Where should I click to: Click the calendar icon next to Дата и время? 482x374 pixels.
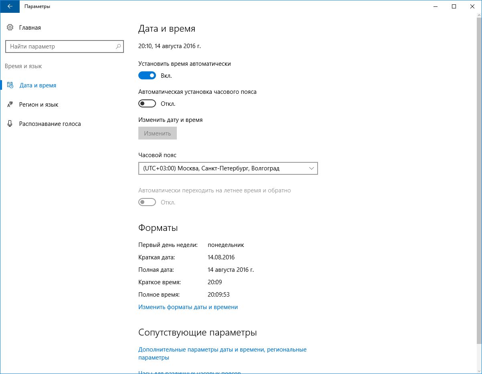[10, 85]
